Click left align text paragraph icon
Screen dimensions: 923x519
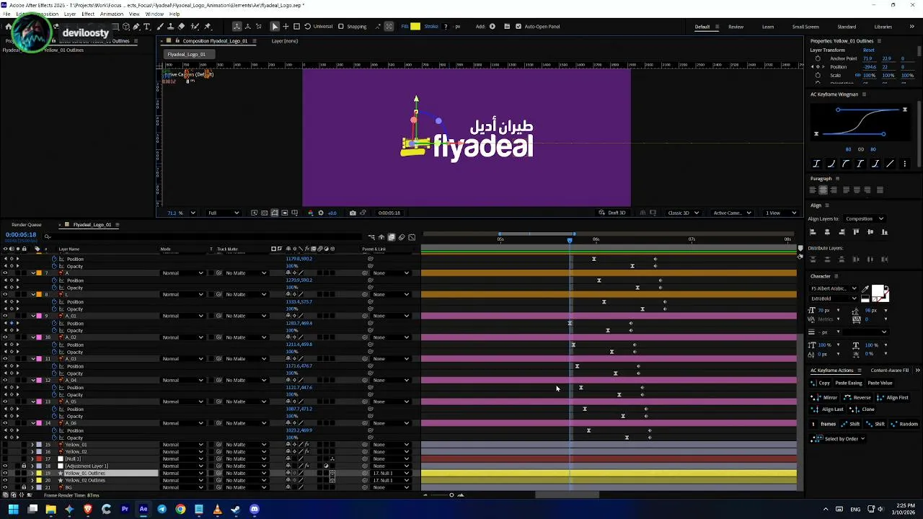pos(812,190)
